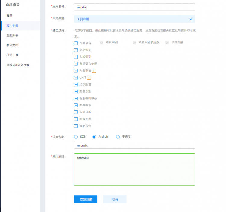Expand the 自然语言处理 interface group

[x=76, y=64]
